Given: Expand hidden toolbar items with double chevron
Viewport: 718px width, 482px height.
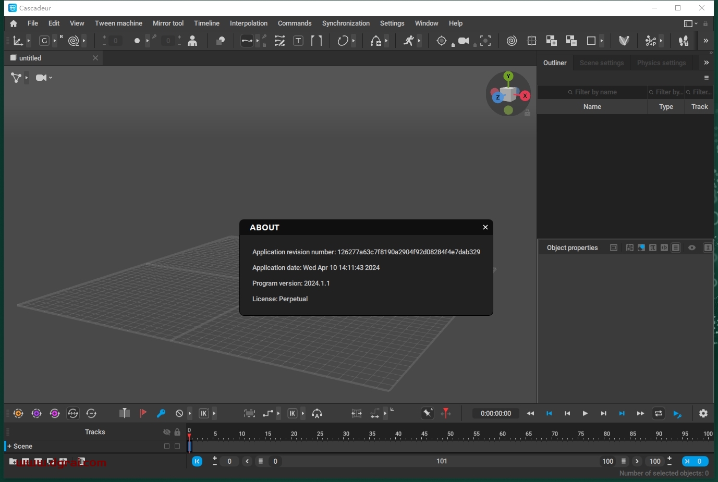Looking at the screenshot, I should [706, 41].
